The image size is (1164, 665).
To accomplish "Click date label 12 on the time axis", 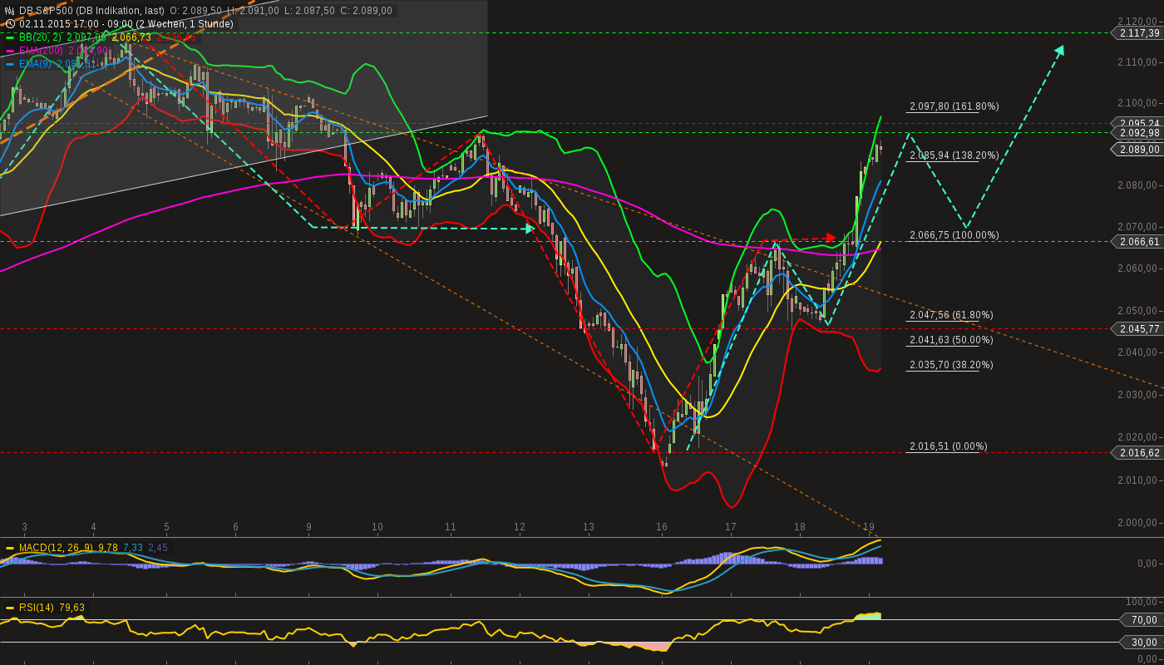I will coord(520,527).
